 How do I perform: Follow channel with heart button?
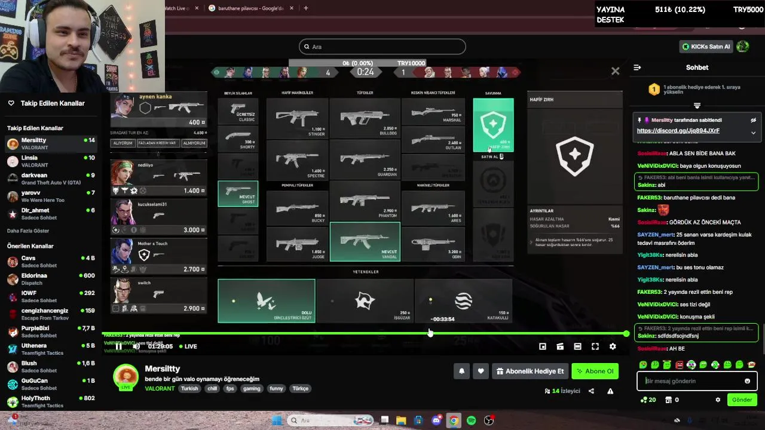point(481,371)
